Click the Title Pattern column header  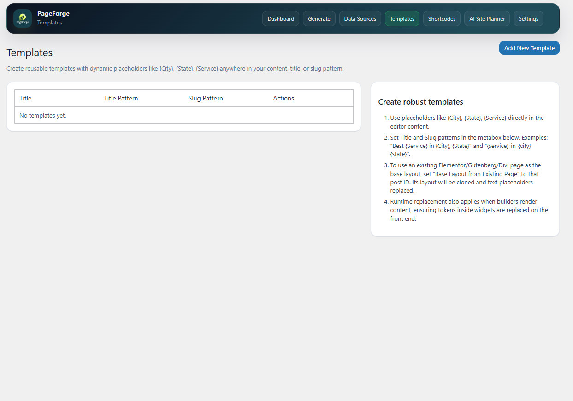(121, 98)
